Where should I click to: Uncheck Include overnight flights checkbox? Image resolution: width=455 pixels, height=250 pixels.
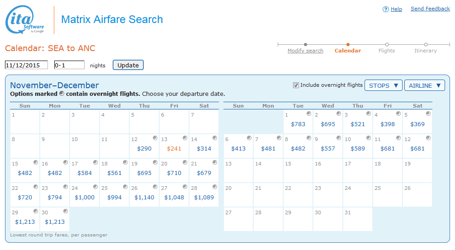click(296, 85)
